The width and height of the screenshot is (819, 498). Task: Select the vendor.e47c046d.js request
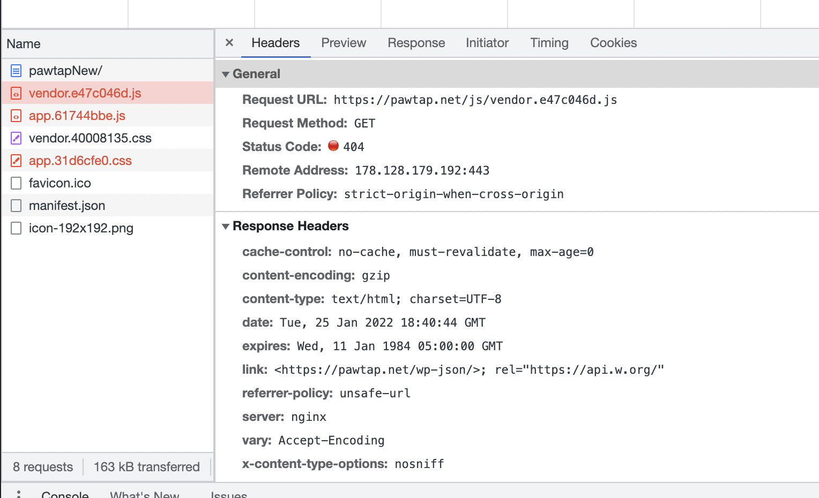tap(107, 93)
